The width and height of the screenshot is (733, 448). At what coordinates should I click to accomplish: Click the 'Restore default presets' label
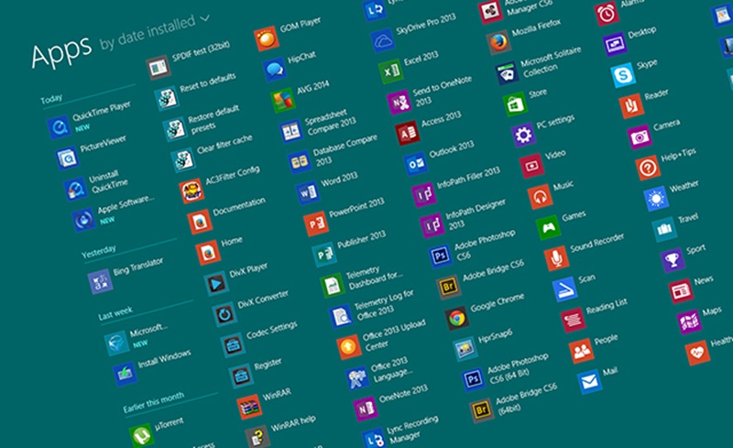click(213, 120)
